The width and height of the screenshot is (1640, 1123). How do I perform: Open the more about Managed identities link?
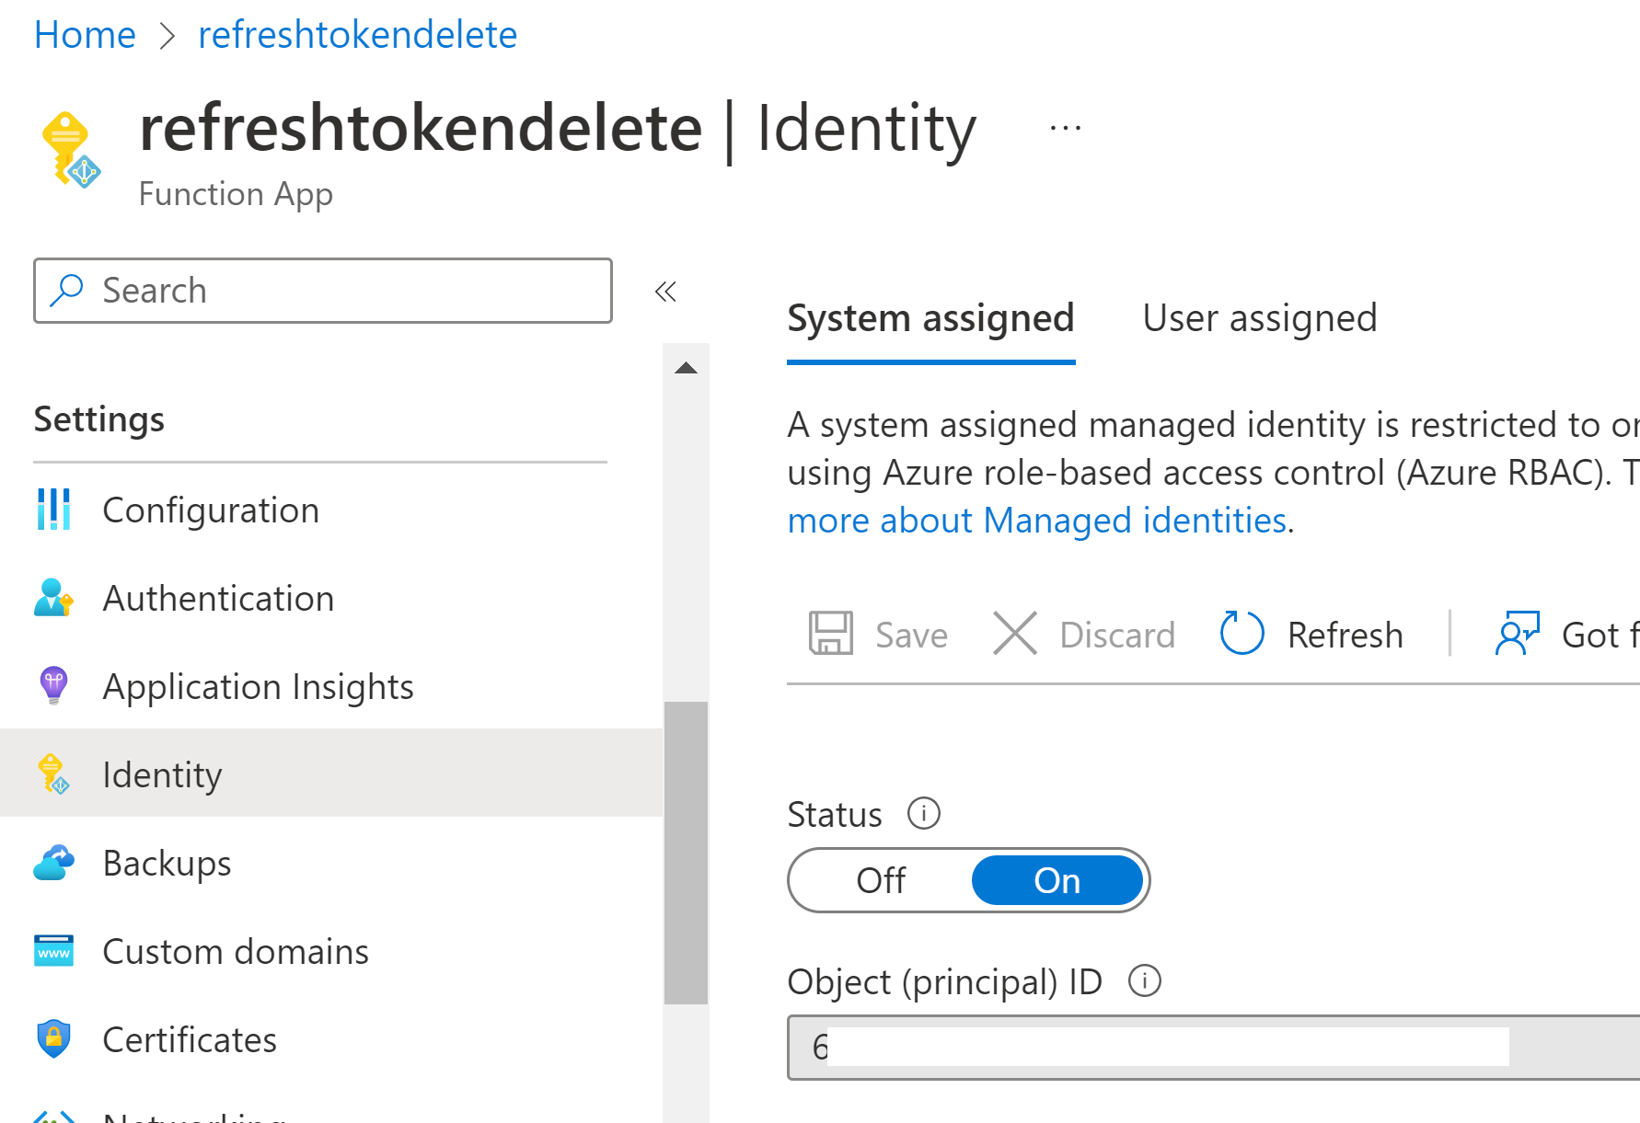pos(1037,521)
